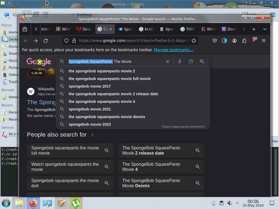The image size is (279, 209).
Task: Open the Google doodle logo
Action: [39, 62]
